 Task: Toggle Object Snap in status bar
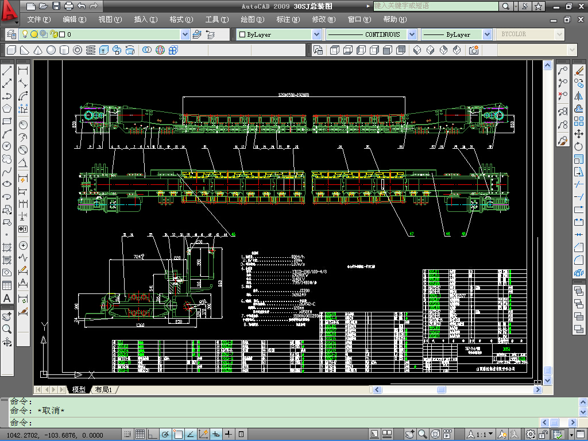coord(178,434)
